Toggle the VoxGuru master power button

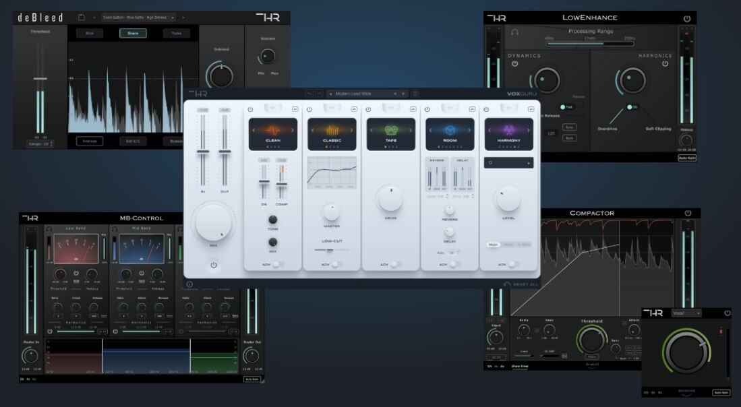coord(214,265)
